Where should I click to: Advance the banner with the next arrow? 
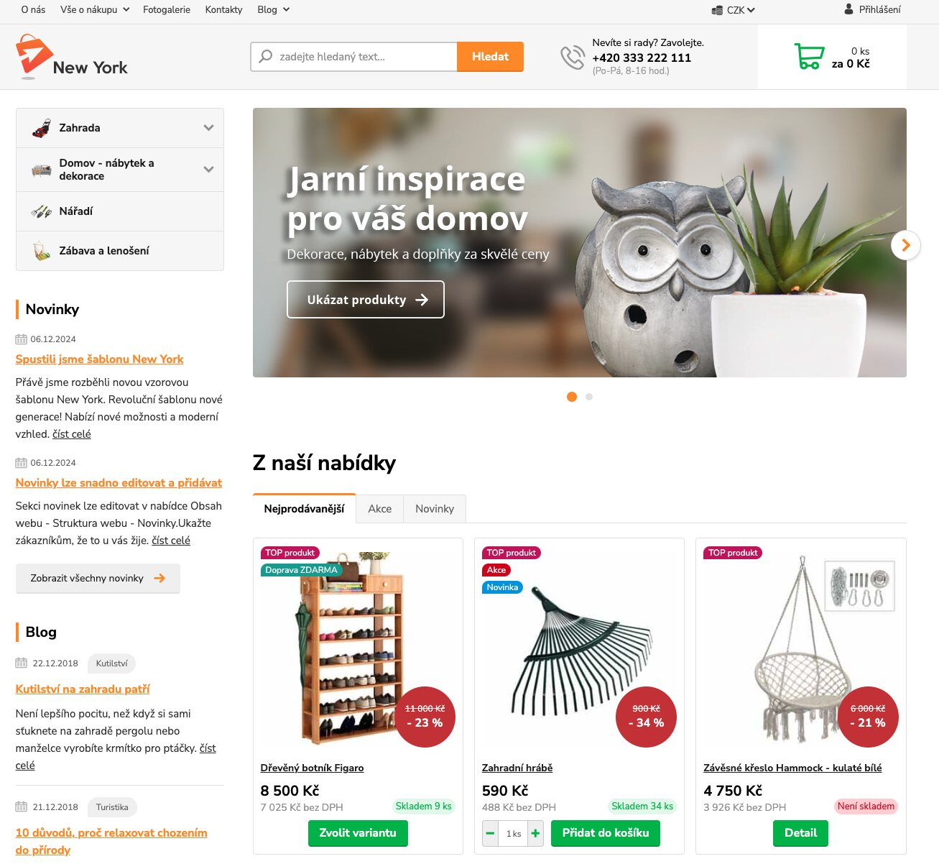pos(905,245)
